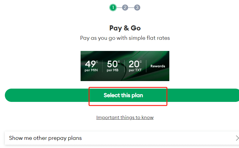Click the Pay & Go plan banner image
The height and width of the screenshot is (148, 239).
(125, 75)
